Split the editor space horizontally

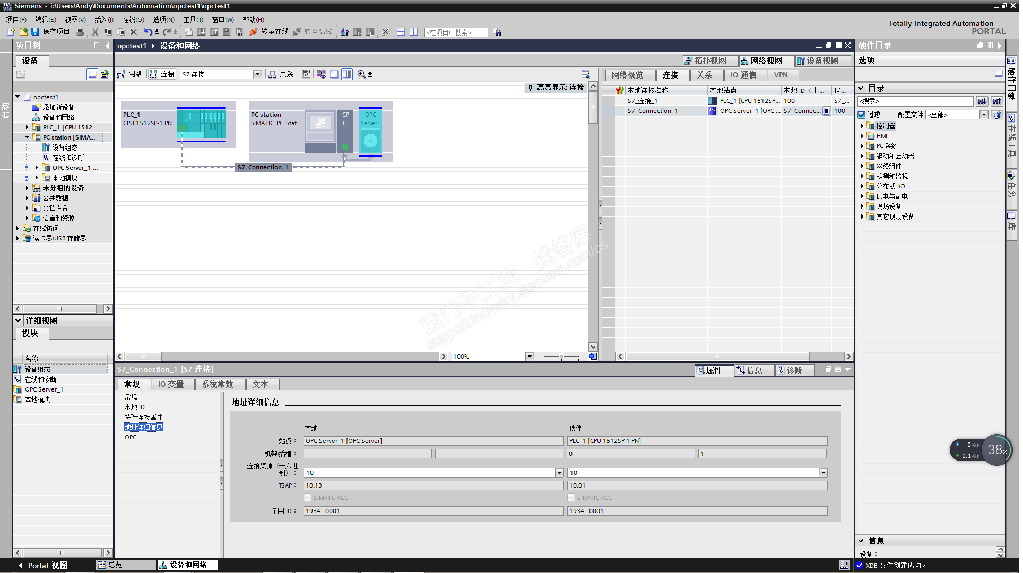point(401,32)
